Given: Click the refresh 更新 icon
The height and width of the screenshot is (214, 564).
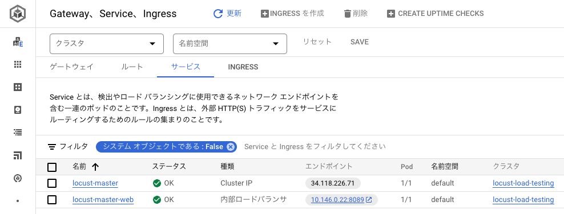Looking at the screenshot, I should (x=218, y=14).
